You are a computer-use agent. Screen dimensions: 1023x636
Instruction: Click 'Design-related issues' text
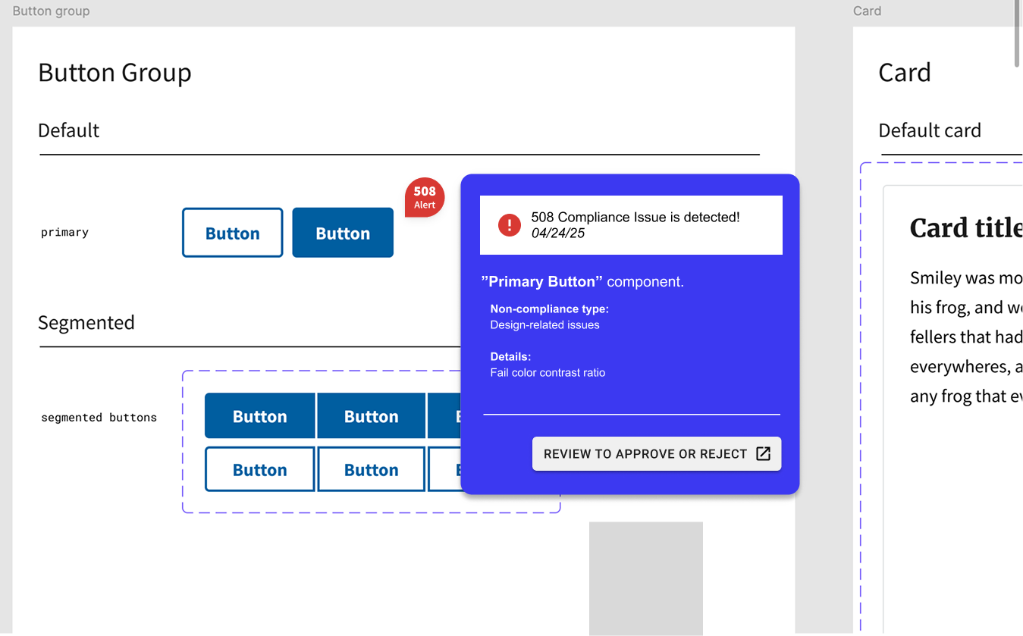click(x=544, y=325)
